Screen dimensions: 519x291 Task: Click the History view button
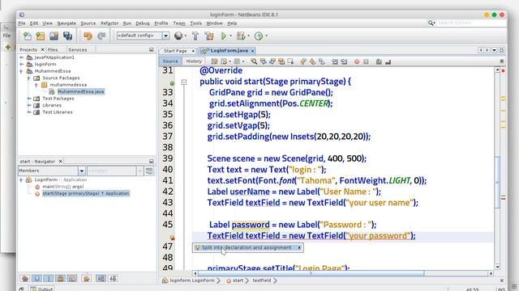pos(194,61)
